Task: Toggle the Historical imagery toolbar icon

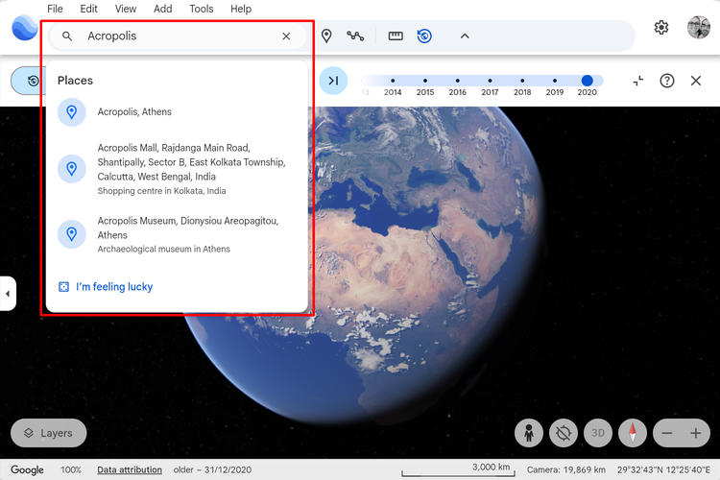Action: [x=424, y=36]
